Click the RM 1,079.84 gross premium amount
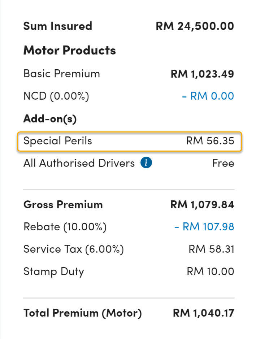The height and width of the screenshot is (339, 256). click(x=202, y=205)
